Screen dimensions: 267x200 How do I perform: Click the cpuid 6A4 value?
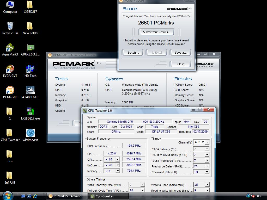coord(187,122)
